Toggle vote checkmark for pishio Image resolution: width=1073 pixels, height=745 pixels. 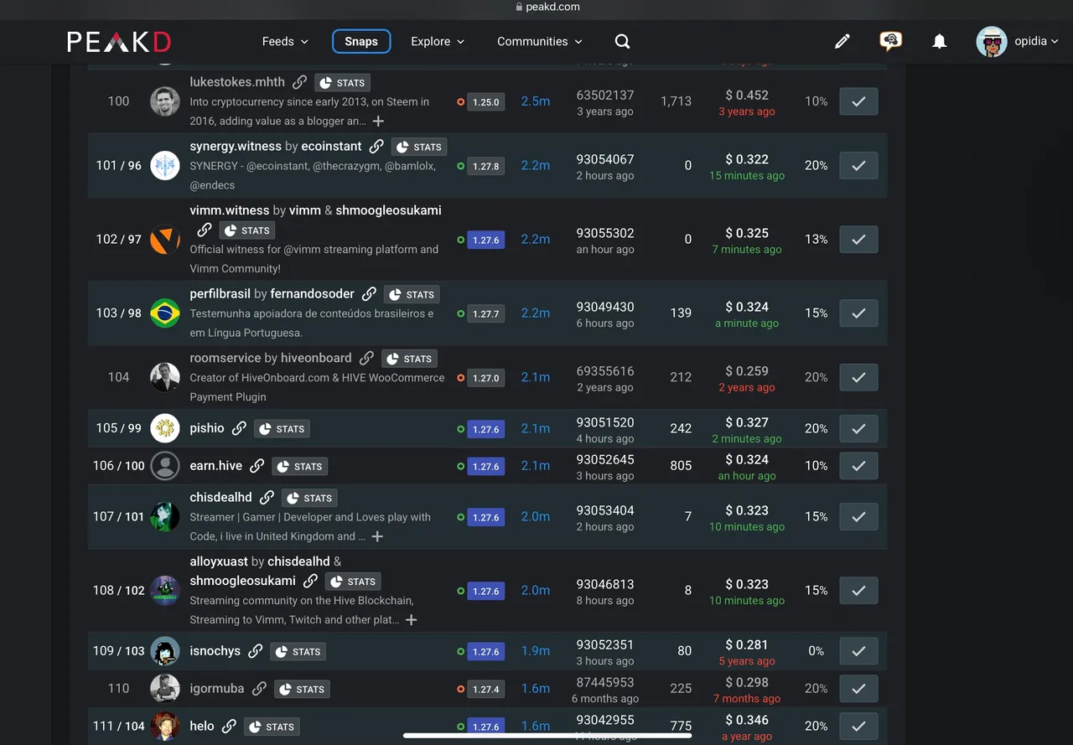click(858, 429)
